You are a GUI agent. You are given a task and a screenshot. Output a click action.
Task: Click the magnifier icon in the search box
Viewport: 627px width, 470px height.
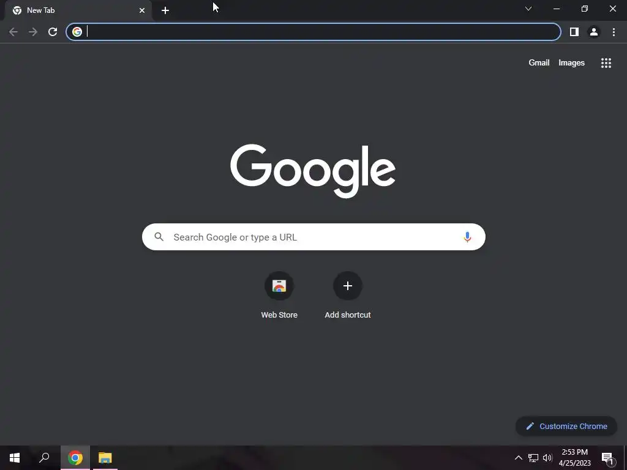159,237
